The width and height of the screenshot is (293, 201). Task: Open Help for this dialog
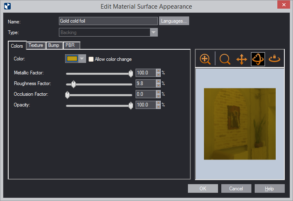click(x=270, y=189)
